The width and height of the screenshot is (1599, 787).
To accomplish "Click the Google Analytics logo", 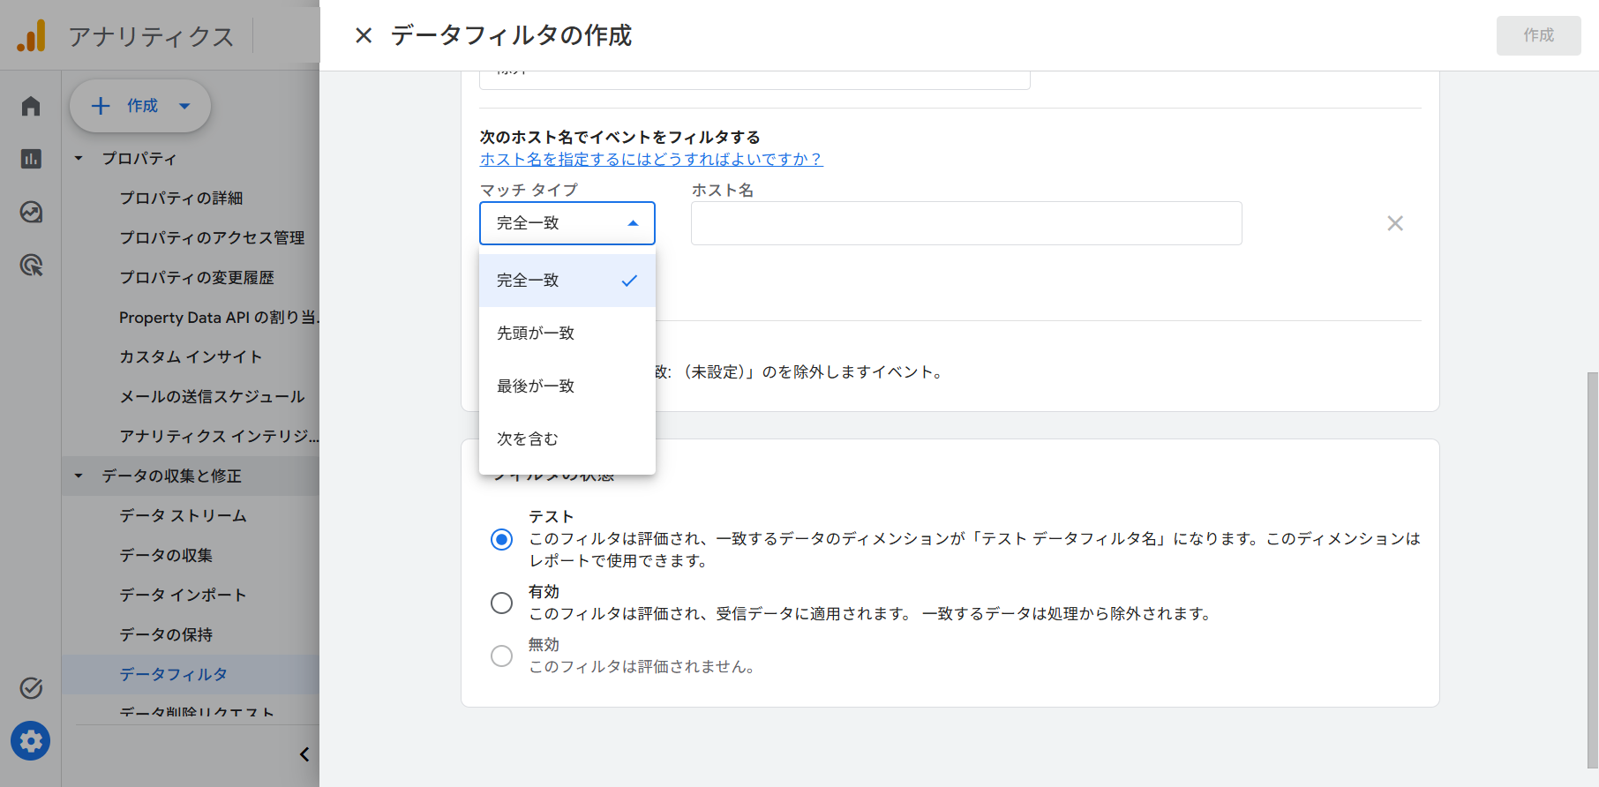I will (31, 35).
